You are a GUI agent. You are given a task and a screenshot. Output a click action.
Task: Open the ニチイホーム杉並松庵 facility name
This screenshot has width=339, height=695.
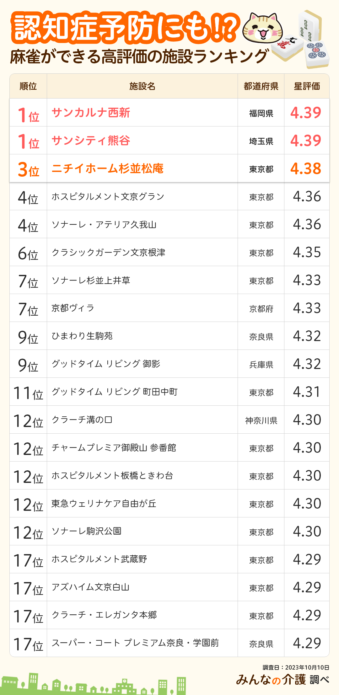pyautogui.click(x=107, y=168)
